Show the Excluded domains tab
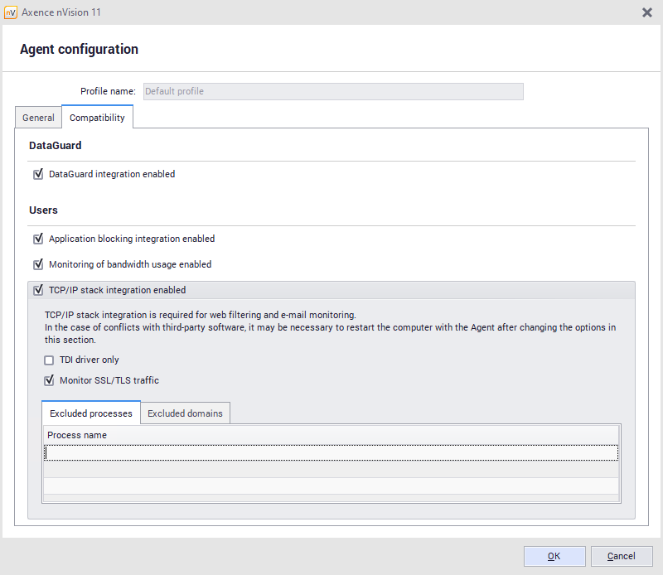Image resolution: width=663 pixels, height=575 pixels. 185,413
